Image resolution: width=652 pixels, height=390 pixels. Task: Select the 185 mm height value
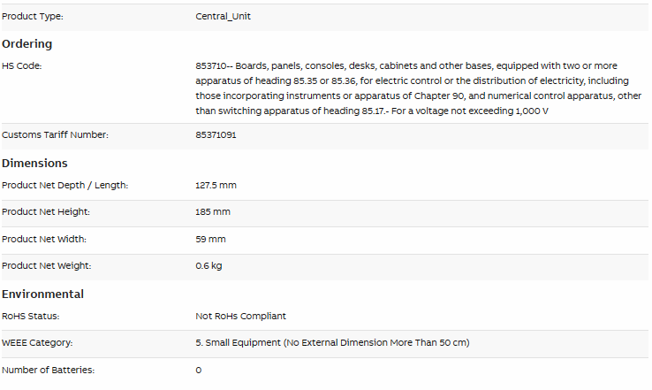tap(213, 212)
